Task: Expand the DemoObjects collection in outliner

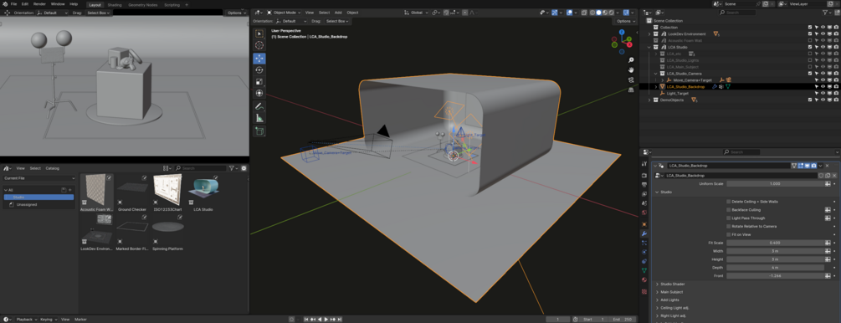Action: click(x=649, y=100)
